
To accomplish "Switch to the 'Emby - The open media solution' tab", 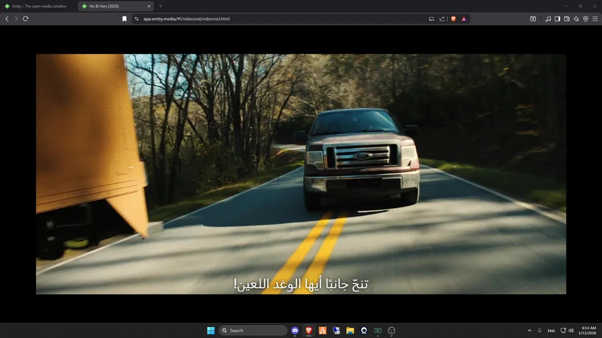I will tap(39, 6).
